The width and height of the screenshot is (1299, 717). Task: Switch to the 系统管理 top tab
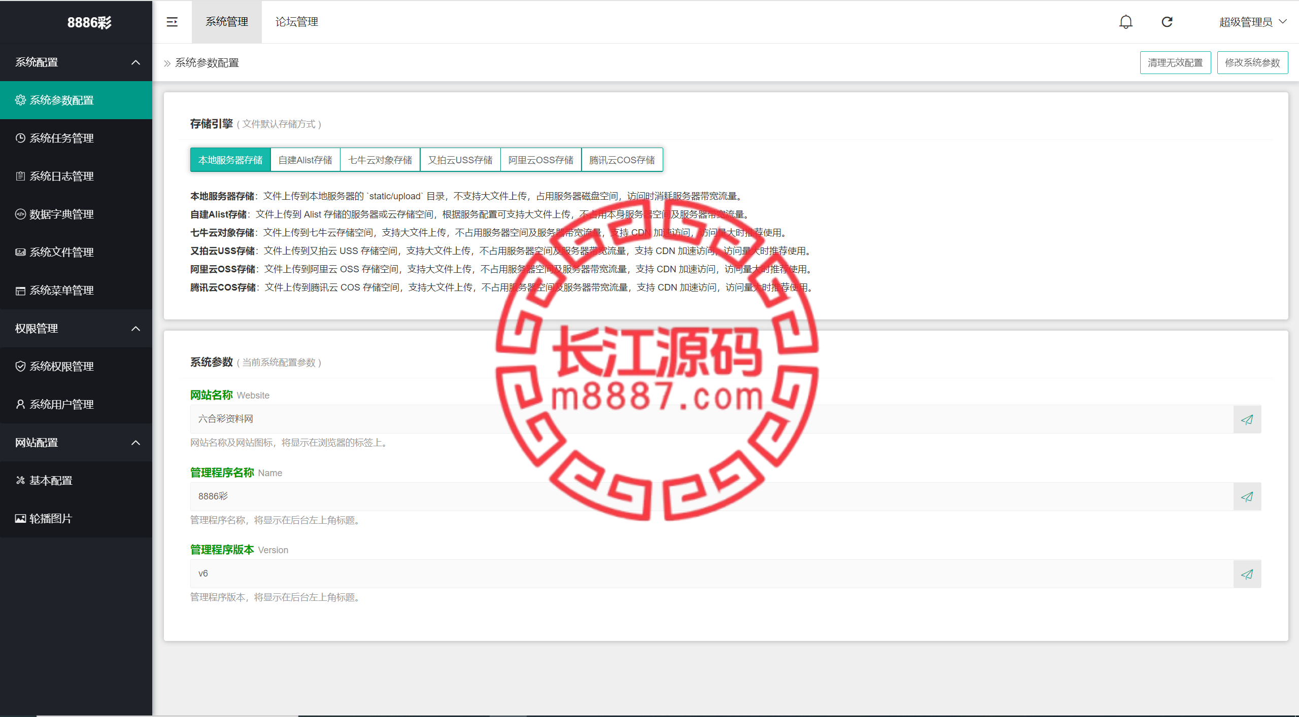coord(227,22)
